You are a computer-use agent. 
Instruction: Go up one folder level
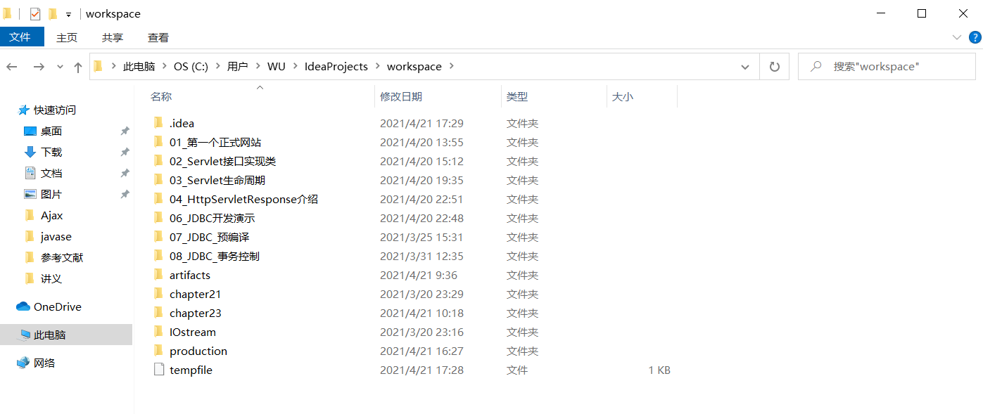coord(77,67)
